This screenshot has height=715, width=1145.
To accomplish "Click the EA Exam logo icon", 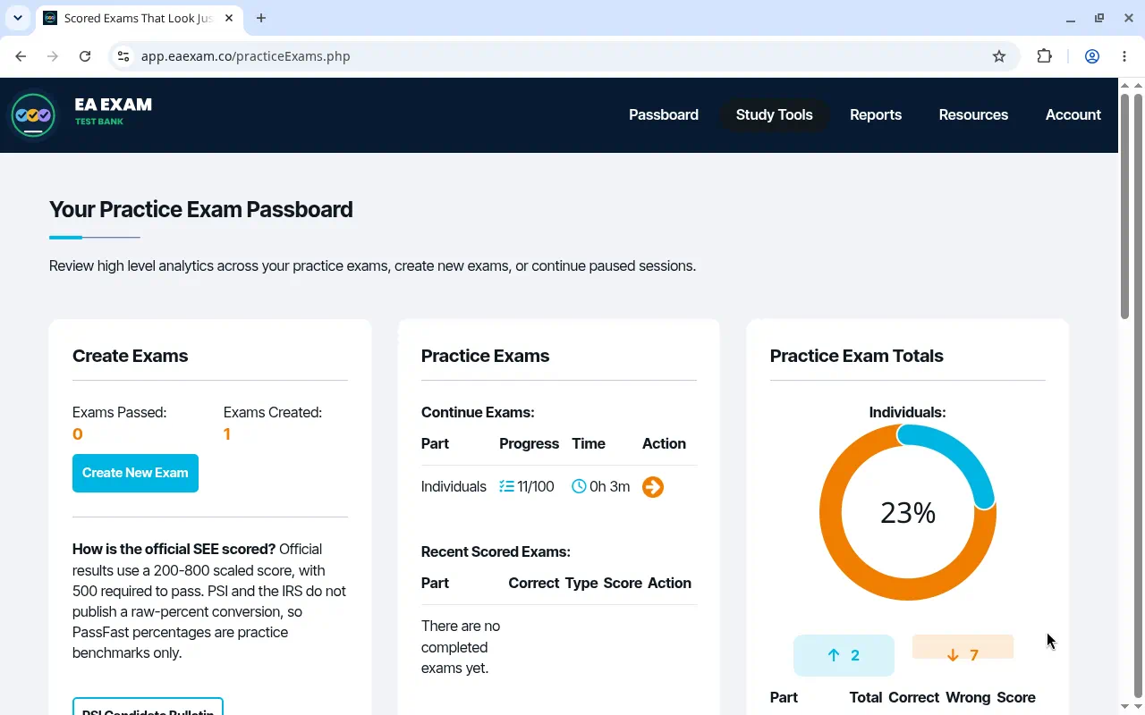I will [x=33, y=115].
